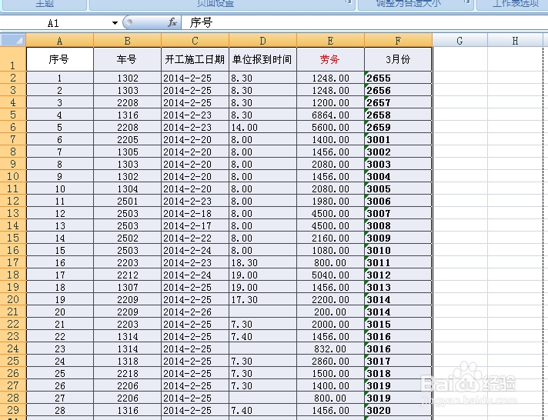The height and width of the screenshot is (420, 548).
Task: Click serial number cell 14
Action: pos(60,238)
